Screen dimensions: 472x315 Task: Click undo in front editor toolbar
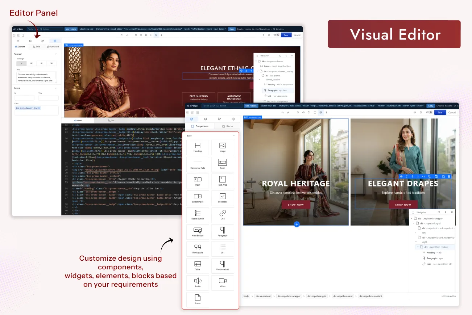pyautogui.click(x=282, y=113)
